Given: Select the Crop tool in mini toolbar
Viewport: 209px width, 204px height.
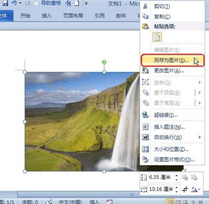Looking at the screenshot, I should coord(185,189).
